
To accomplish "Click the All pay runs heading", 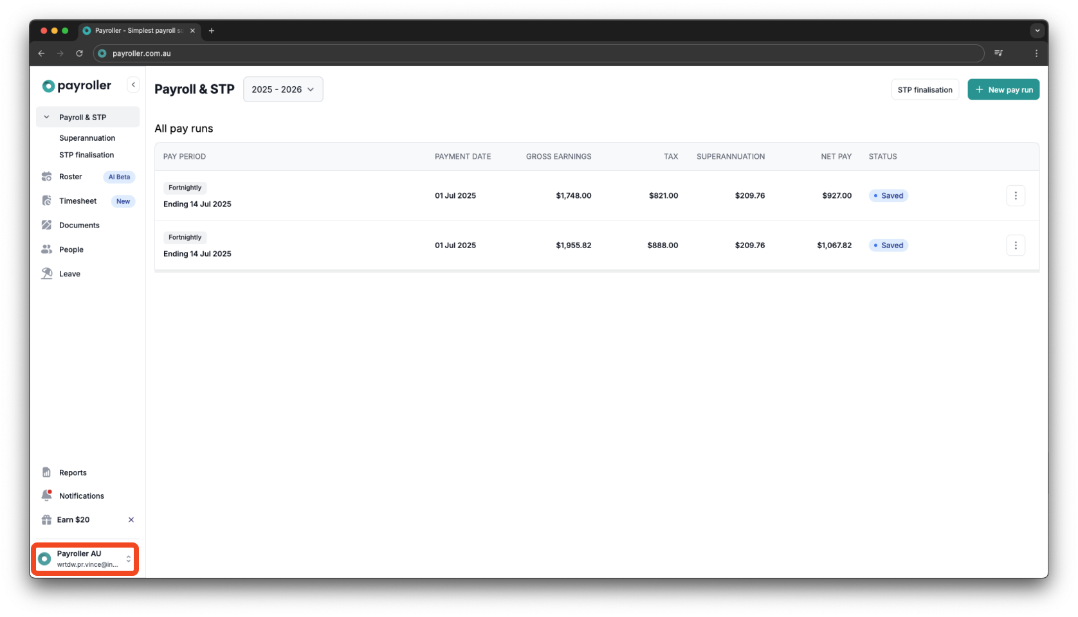I will pos(184,129).
